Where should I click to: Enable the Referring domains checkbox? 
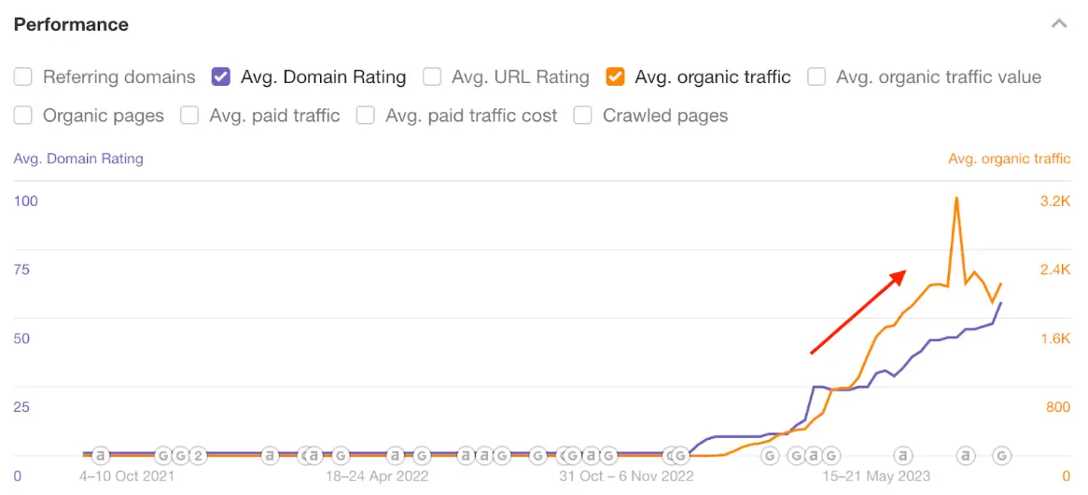pos(23,77)
